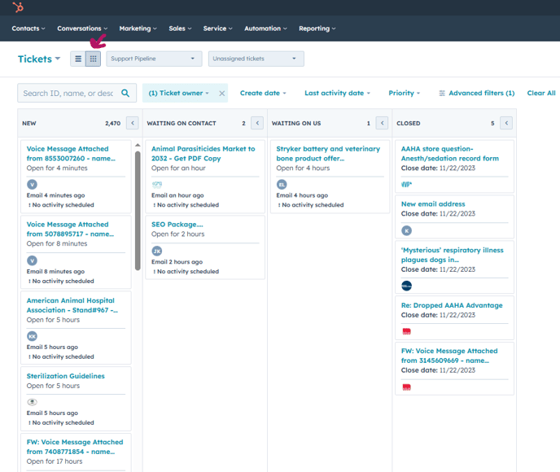The width and height of the screenshot is (560, 472).
Task: Click the HubSpot sprocket logo
Action: (x=18, y=7)
